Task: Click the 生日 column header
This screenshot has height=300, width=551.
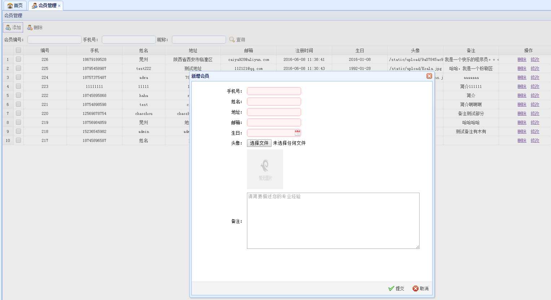Action: tap(360, 50)
